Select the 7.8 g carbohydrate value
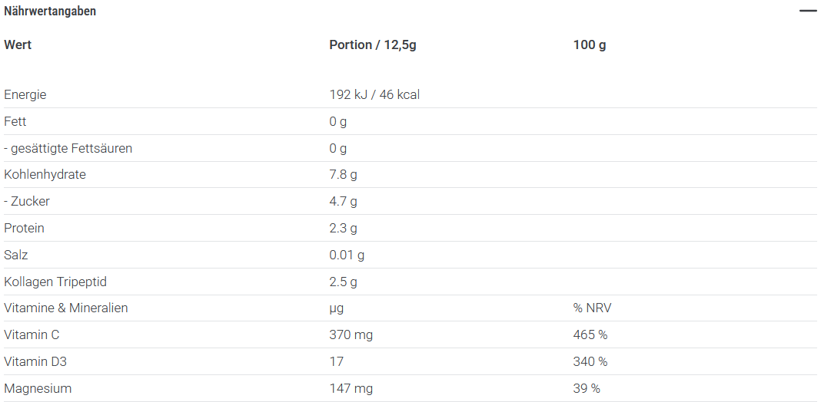Viewport: 821px width, 402px height. 343,174
